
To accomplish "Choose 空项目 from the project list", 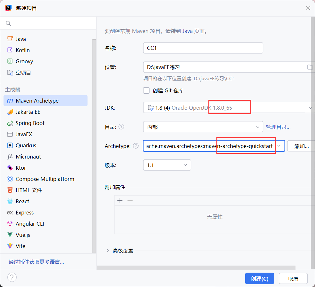I will click(23, 73).
